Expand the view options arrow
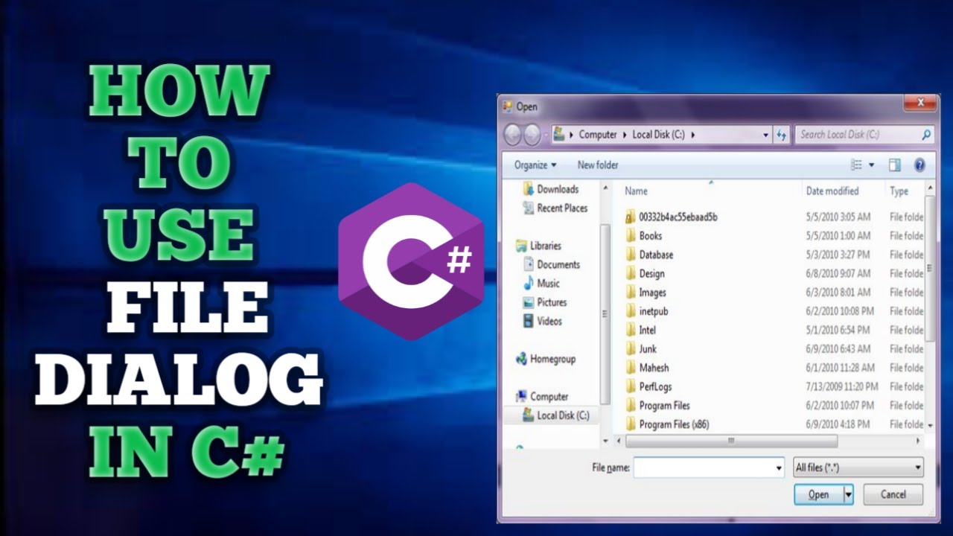The width and height of the screenshot is (953, 536). [x=871, y=165]
